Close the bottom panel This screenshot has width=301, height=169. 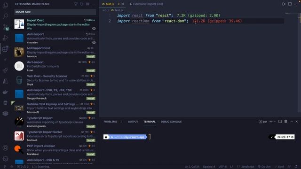[297, 122]
